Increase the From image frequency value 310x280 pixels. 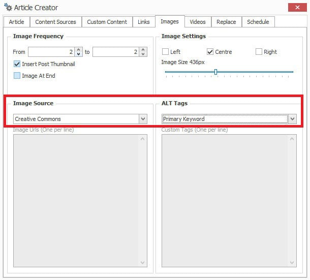click(78, 49)
